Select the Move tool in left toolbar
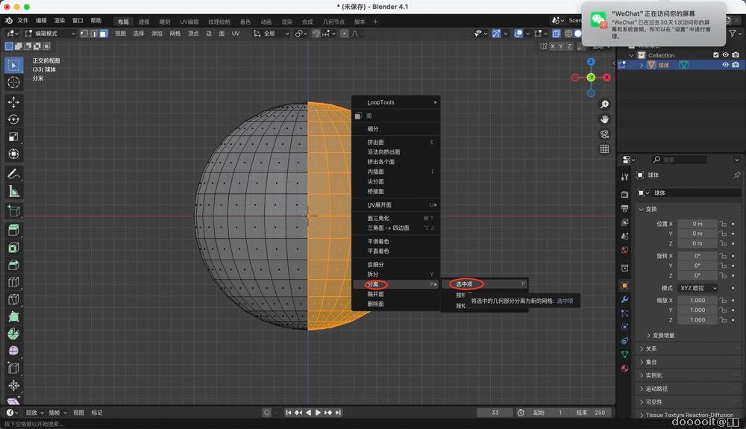746x429 pixels. (13, 101)
